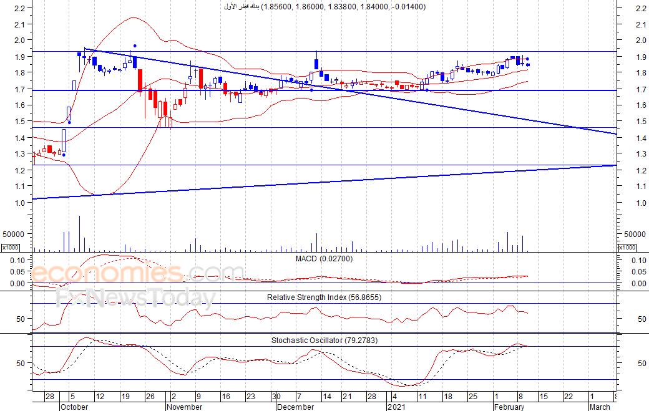Click the tallest volume bar in early October
Screen dimensions: 649x411
coord(79,233)
